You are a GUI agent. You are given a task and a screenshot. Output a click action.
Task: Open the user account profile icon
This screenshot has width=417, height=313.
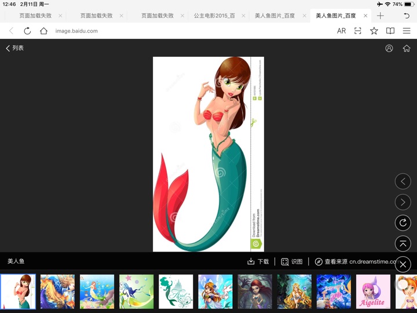[389, 48]
